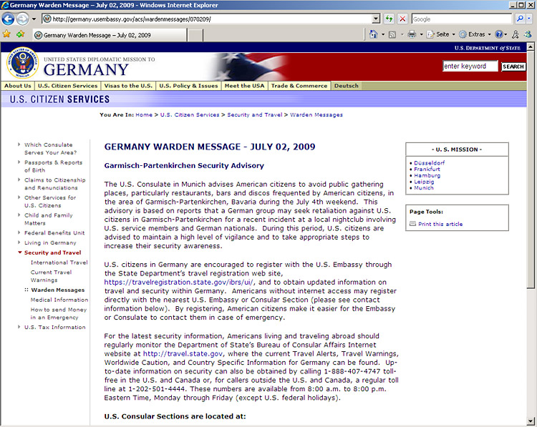Screen dimensions: 537x427
Task: Open the Munich mission link
Action: (424, 188)
